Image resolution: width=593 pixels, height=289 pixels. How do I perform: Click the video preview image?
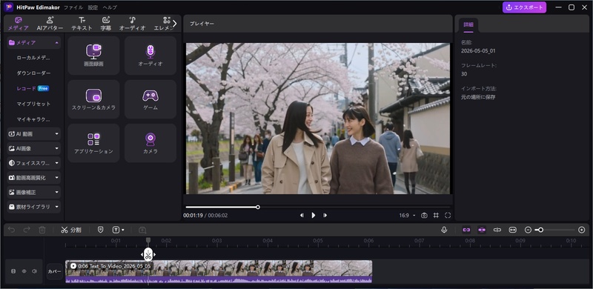[x=318, y=119]
